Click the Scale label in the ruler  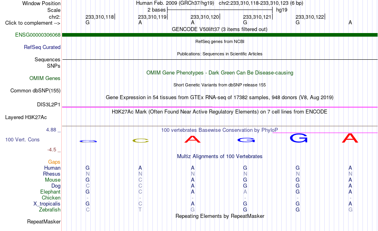pyautogui.click(x=54, y=10)
